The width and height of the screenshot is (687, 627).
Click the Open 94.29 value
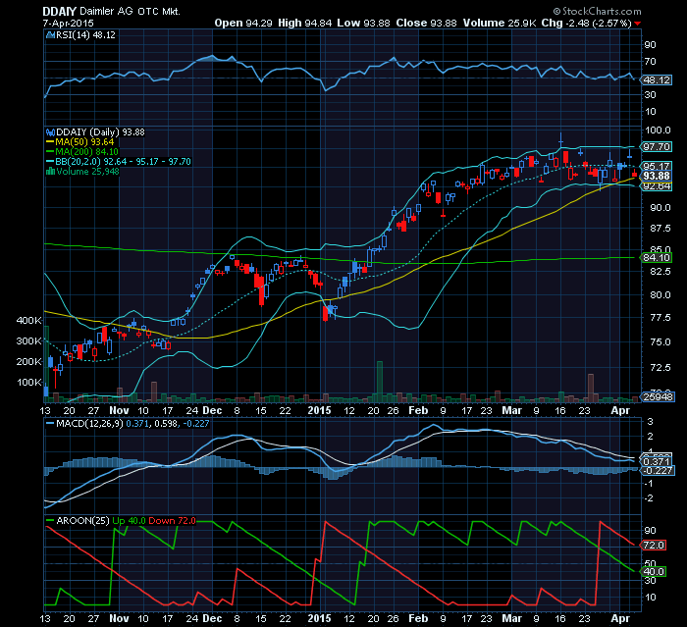(243, 23)
